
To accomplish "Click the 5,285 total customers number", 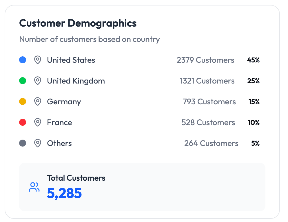I will coord(64,193).
